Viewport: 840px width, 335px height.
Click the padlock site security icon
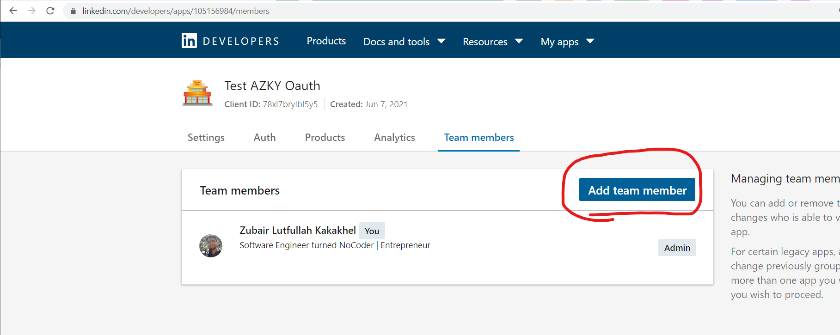tap(73, 11)
